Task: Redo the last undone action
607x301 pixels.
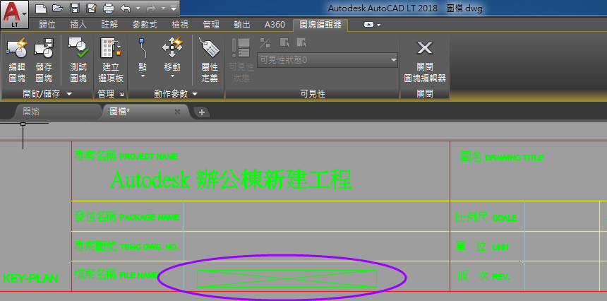Action: point(152,7)
